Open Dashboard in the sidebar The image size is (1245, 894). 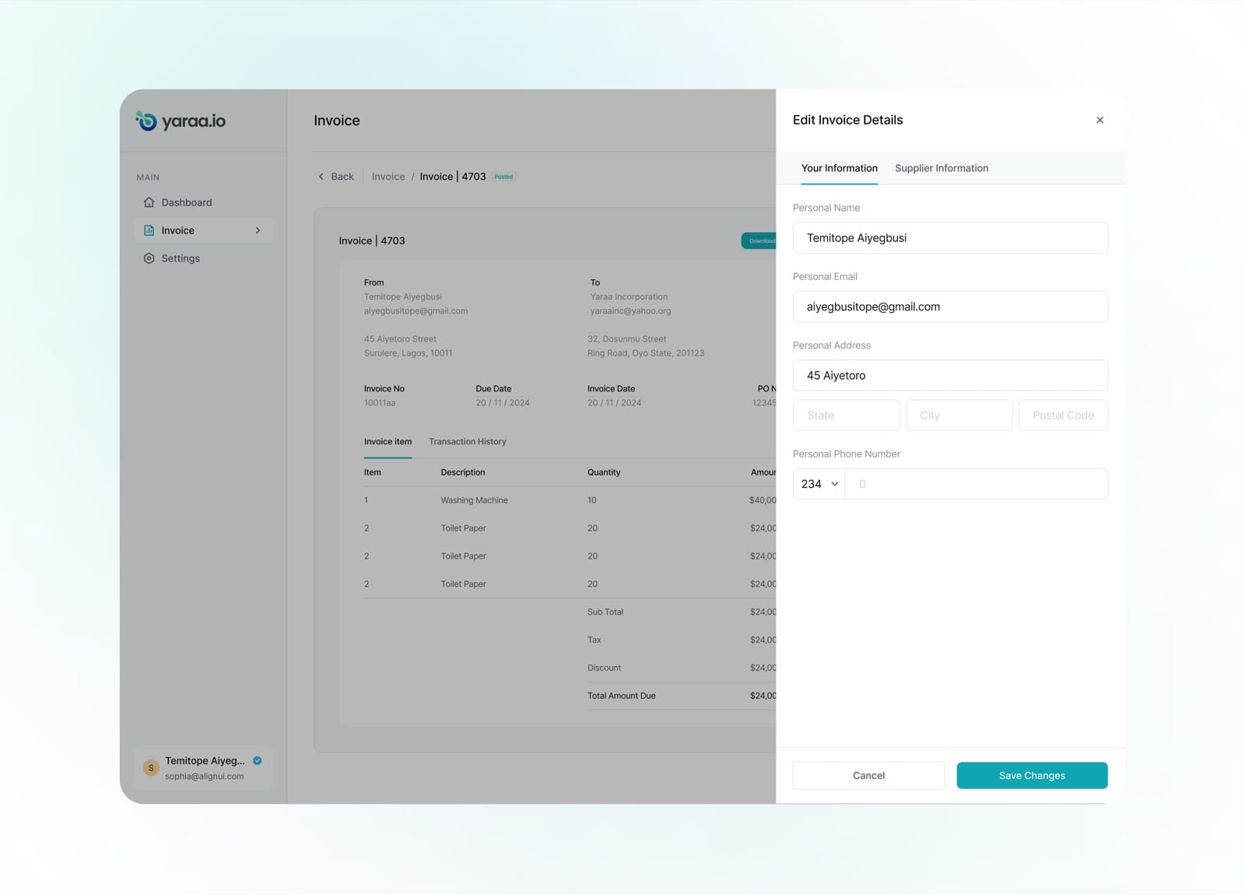tap(187, 202)
